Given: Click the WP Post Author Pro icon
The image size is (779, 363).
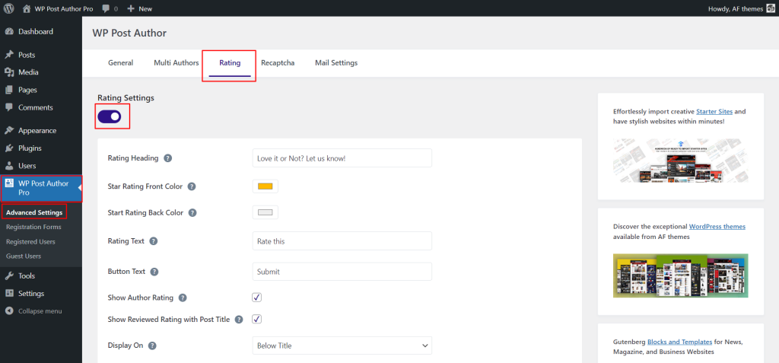Looking at the screenshot, I should (9, 183).
